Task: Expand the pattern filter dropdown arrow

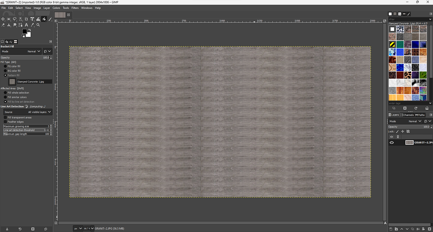Action: (430, 19)
